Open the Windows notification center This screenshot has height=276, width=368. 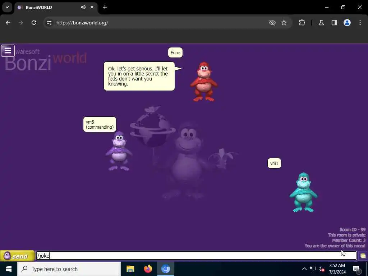(x=356, y=269)
